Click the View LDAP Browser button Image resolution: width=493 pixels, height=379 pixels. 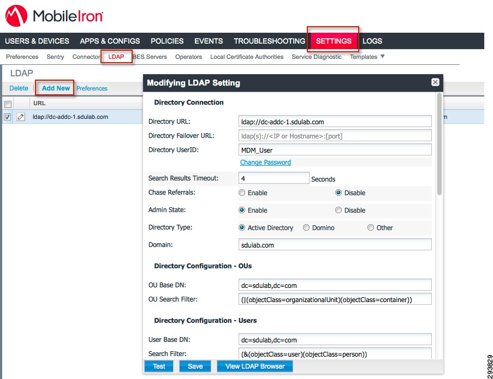255,366
